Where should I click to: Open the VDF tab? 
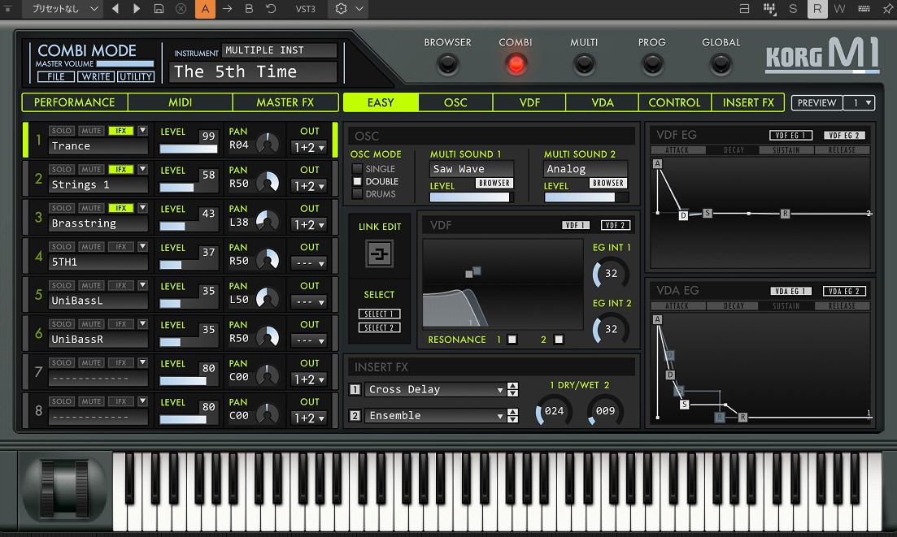(x=529, y=102)
